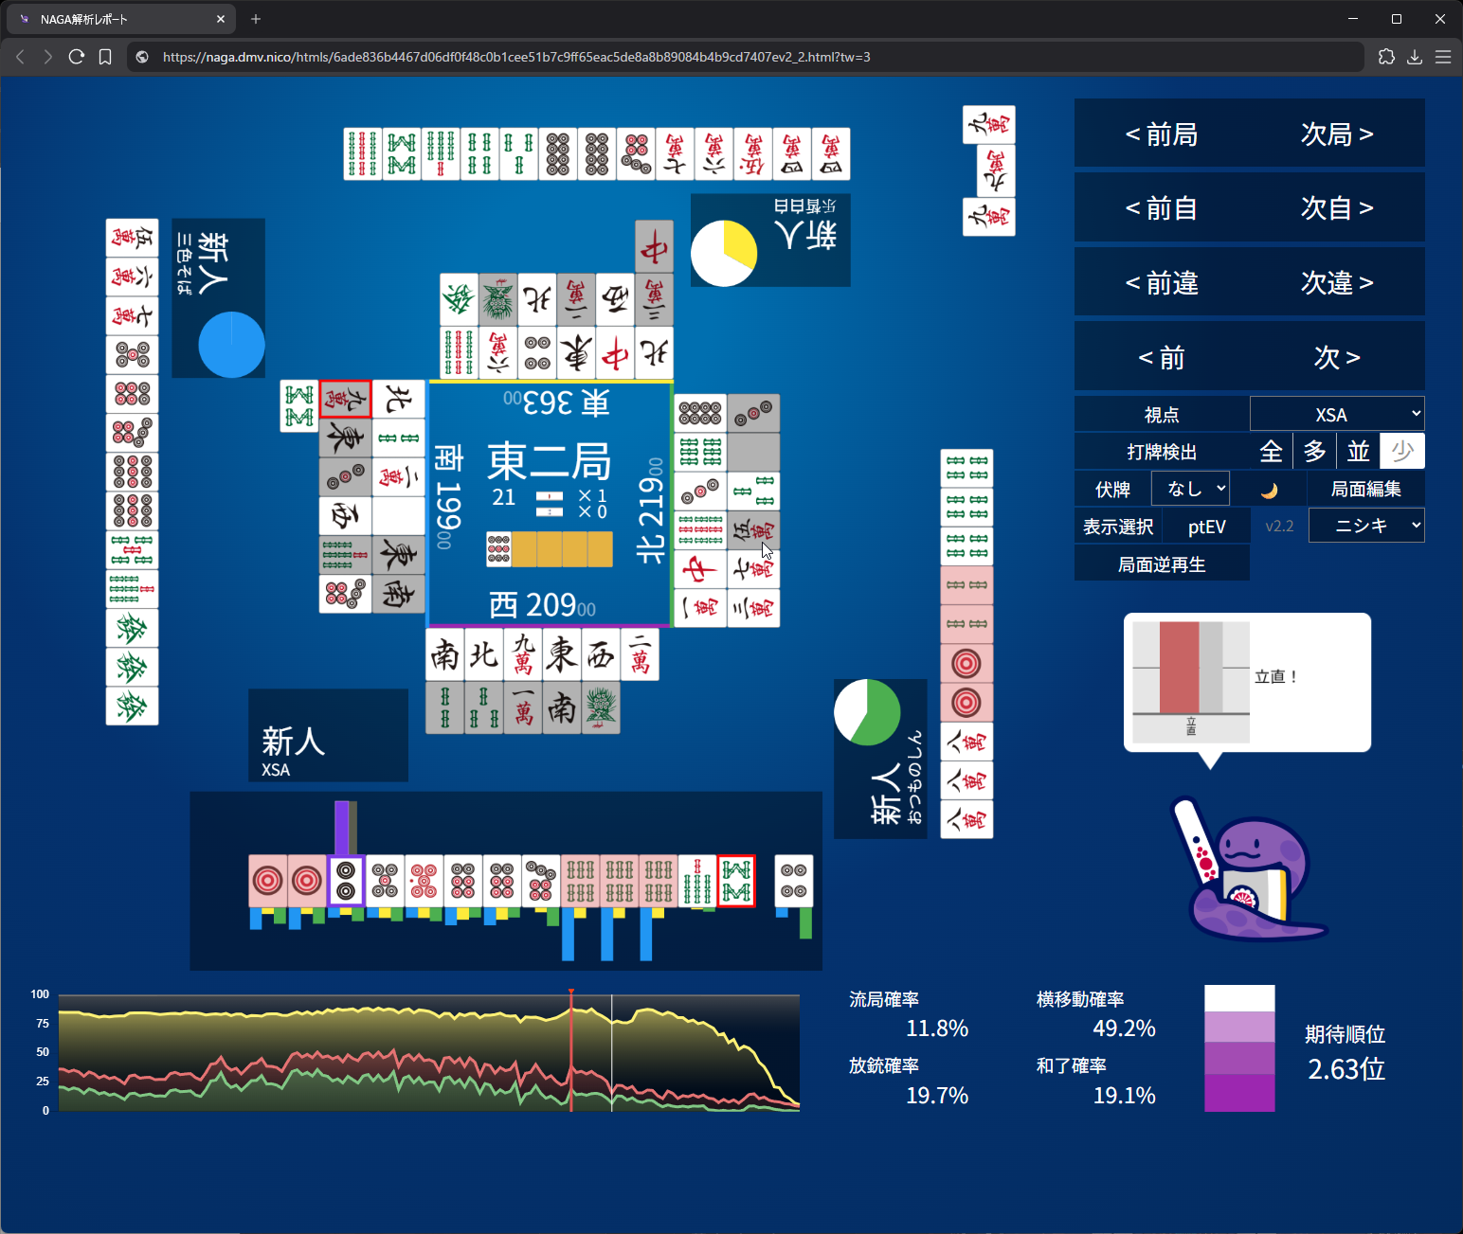The height and width of the screenshot is (1234, 1463).
Task: Switch to the NAGA解析レポート tab
Action: coord(118,19)
